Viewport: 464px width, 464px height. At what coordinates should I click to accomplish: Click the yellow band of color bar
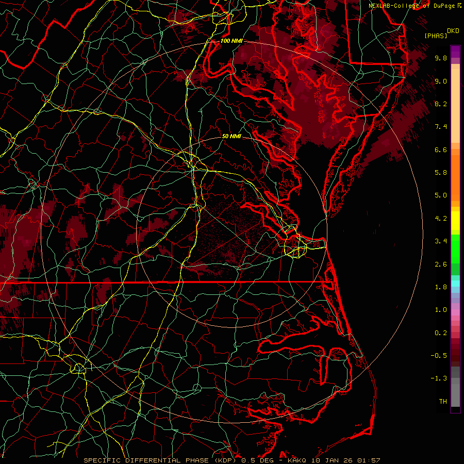455,221
